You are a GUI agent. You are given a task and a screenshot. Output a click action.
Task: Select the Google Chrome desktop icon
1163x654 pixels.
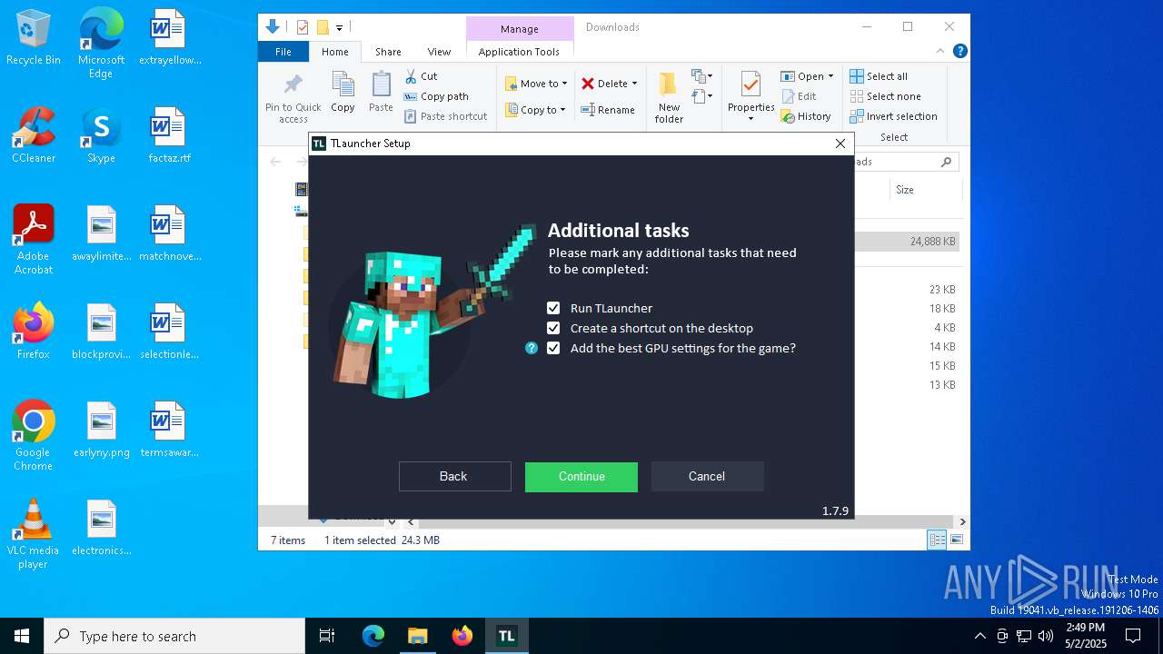click(x=34, y=436)
